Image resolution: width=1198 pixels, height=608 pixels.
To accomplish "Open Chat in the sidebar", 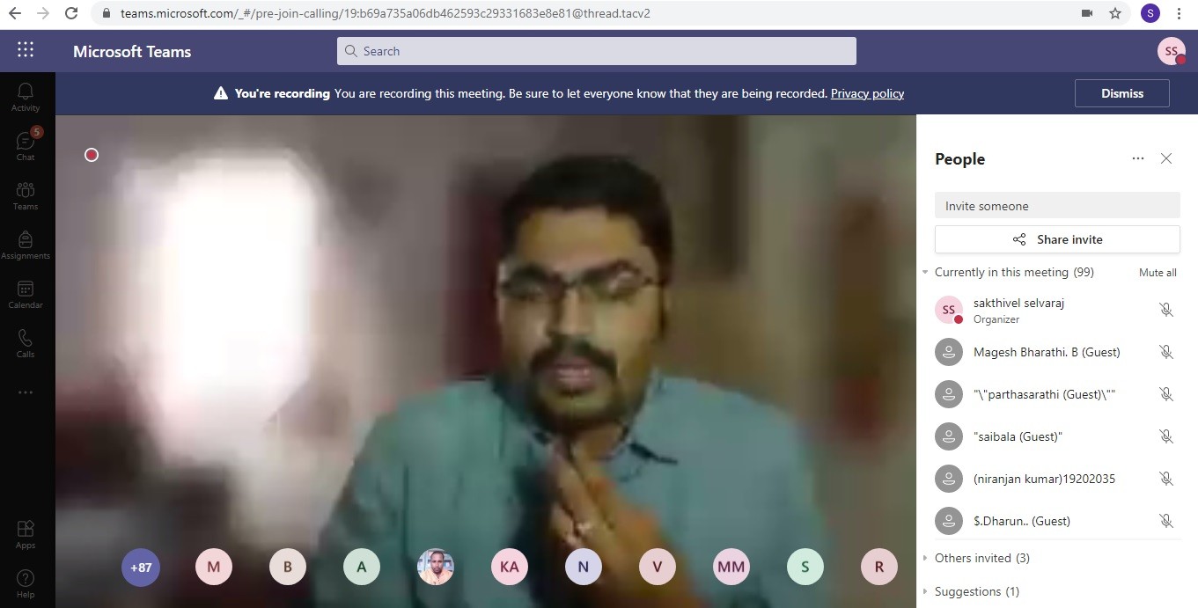I will click(26, 145).
